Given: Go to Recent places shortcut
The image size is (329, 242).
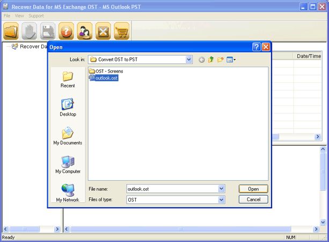Looking at the screenshot, I should (x=68, y=80).
